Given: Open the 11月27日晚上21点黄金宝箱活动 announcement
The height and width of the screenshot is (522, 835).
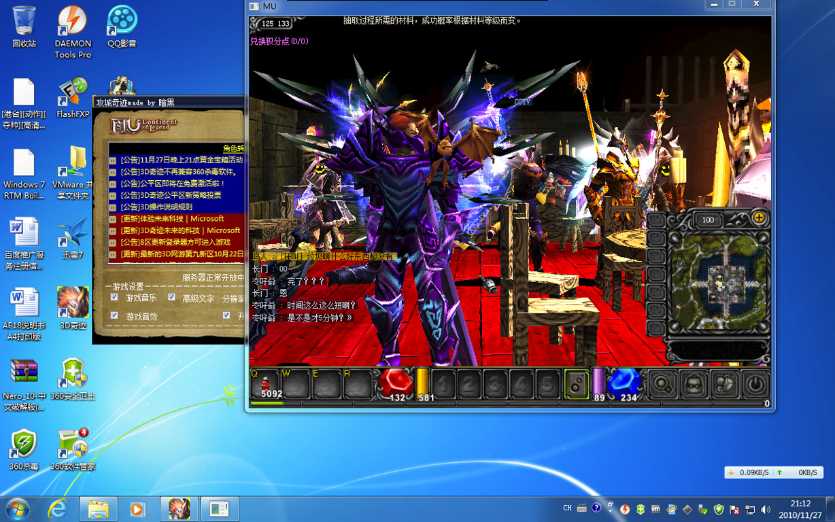Looking at the screenshot, I should coord(182,160).
